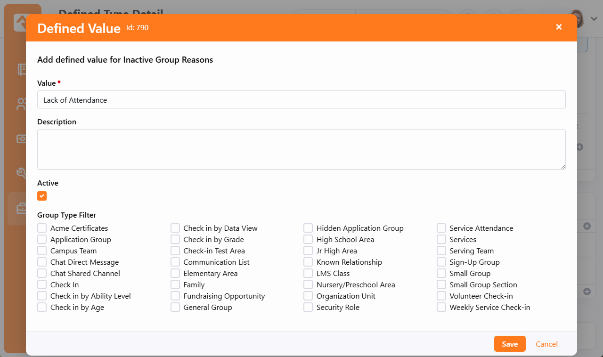Close the Defined Value dialog

click(x=559, y=27)
